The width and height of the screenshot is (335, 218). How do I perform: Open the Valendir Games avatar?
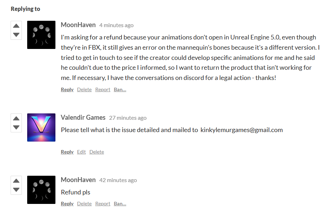41,127
